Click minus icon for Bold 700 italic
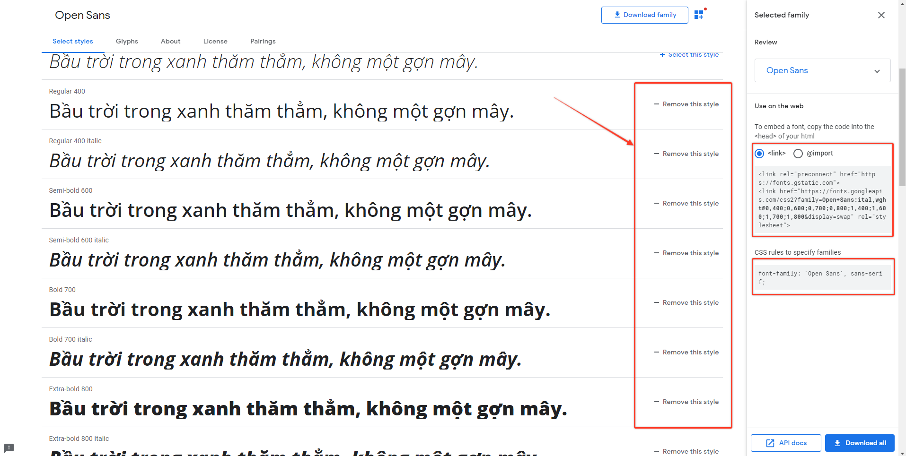This screenshot has width=906, height=456. [657, 352]
